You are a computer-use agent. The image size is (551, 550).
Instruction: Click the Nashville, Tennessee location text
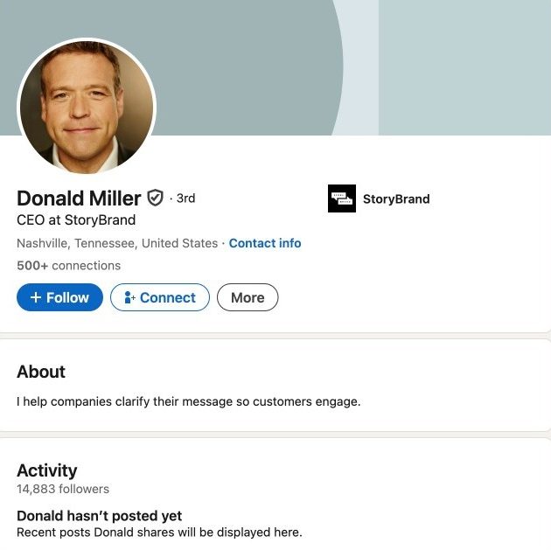[x=117, y=243]
